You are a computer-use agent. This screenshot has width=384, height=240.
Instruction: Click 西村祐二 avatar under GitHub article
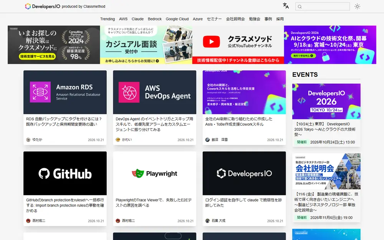click(x=28, y=221)
